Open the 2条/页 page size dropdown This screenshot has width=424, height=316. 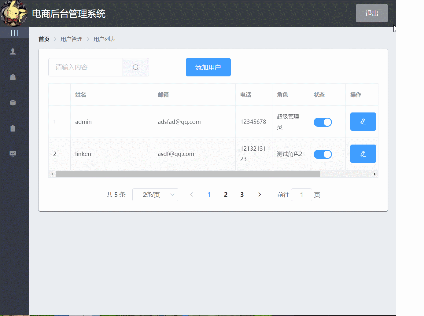click(155, 195)
